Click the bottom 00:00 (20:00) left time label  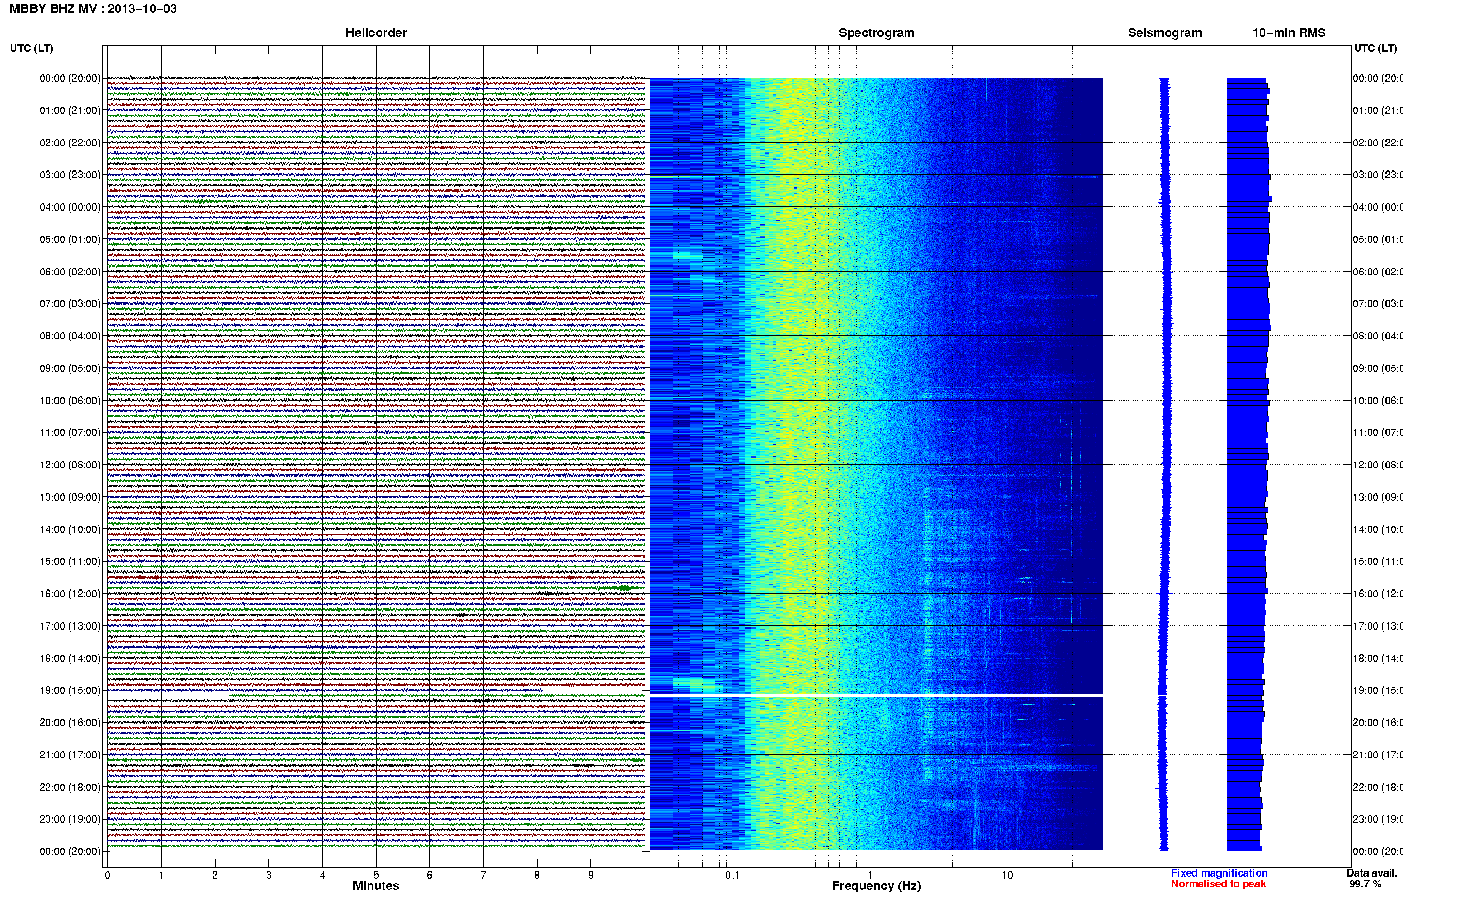[70, 851]
